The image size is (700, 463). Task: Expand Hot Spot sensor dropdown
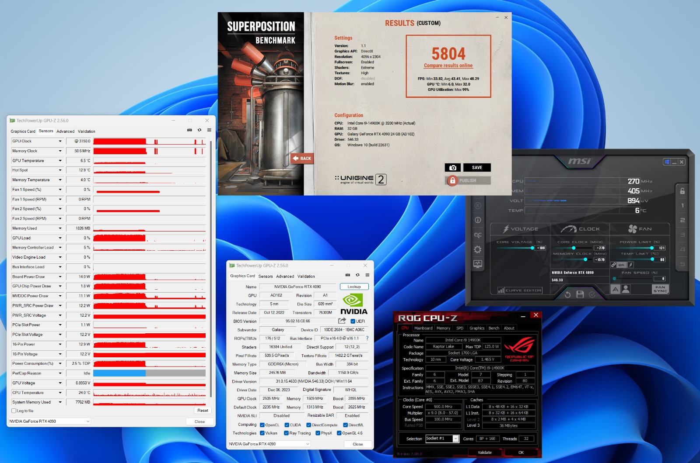pos(60,170)
